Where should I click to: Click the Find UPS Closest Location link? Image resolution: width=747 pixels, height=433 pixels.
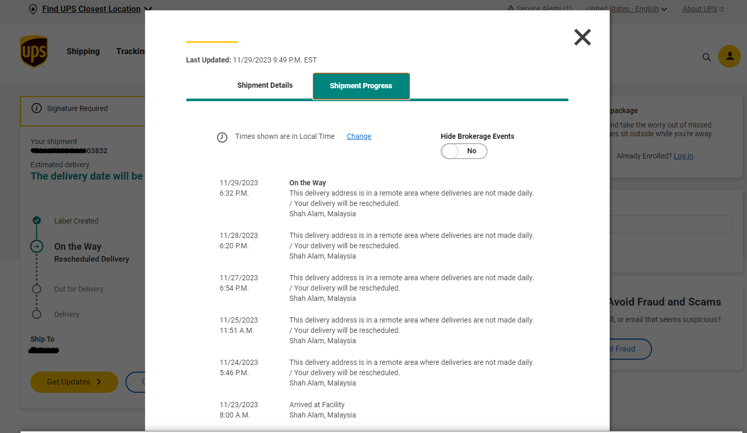pos(91,9)
